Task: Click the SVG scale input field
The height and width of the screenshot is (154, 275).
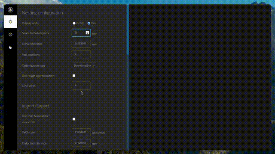Action: (x=81, y=132)
